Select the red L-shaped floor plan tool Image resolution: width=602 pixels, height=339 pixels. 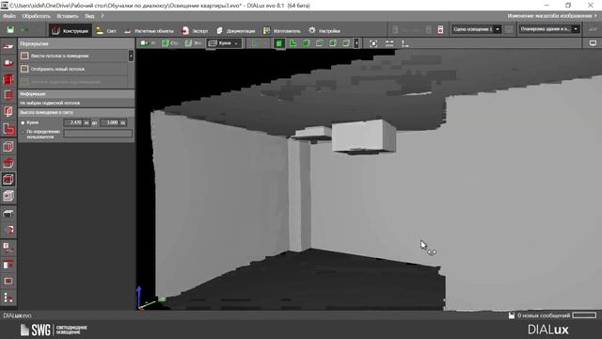point(8,129)
